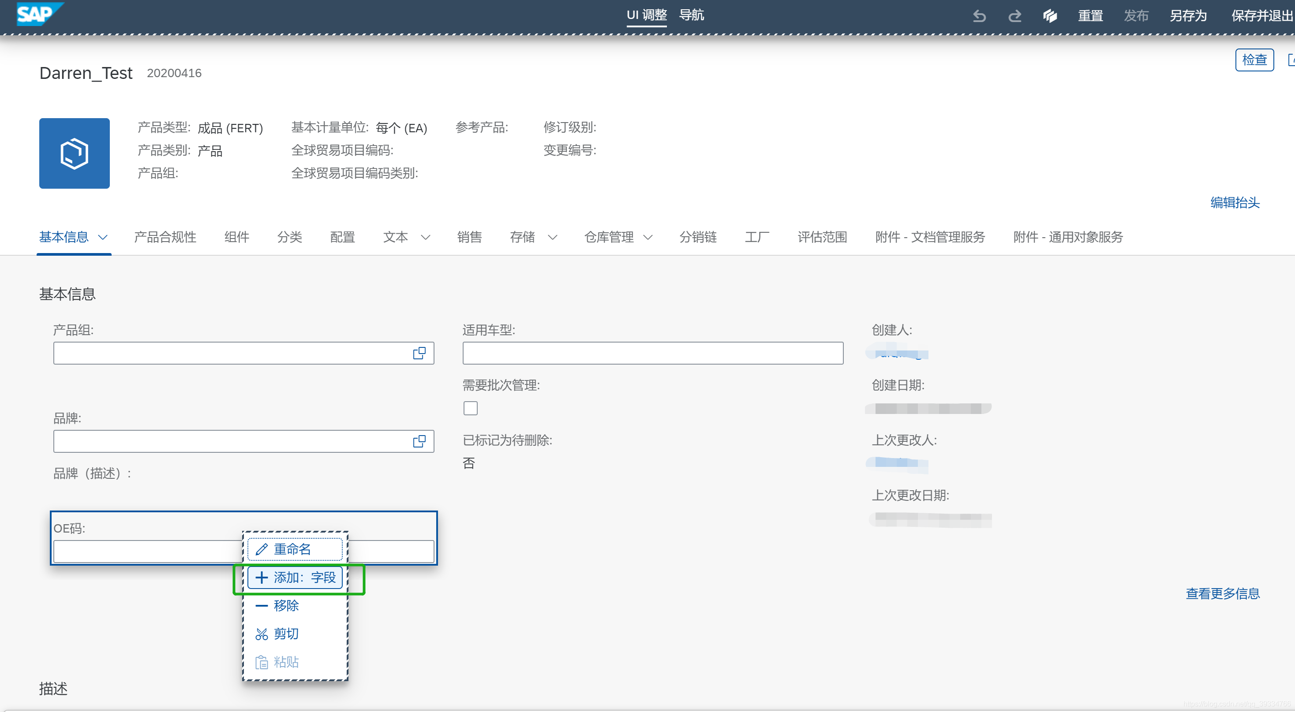
Task: Click the copy icon next to 品牌 field
Action: coord(420,440)
